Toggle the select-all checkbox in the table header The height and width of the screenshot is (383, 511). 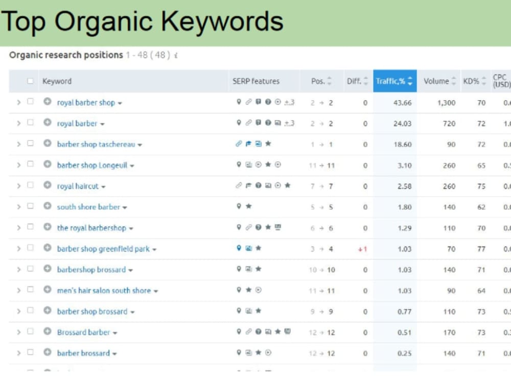[30, 81]
